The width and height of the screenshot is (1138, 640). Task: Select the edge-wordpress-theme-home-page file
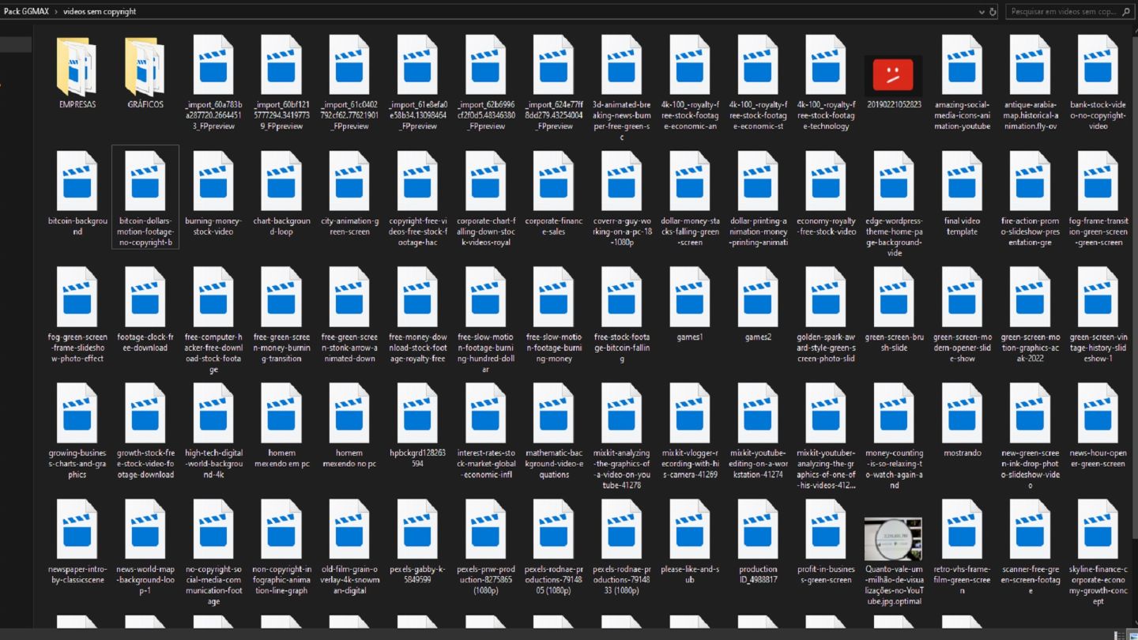[x=894, y=204]
